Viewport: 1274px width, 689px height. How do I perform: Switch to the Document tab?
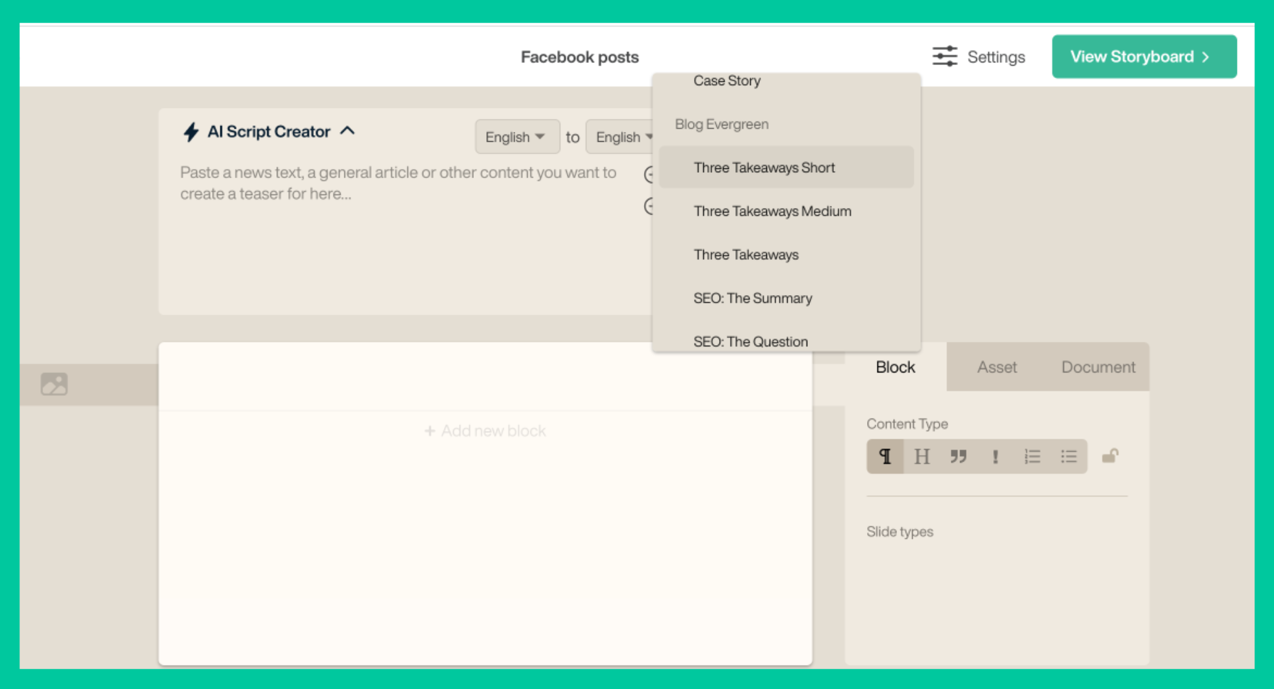point(1098,367)
